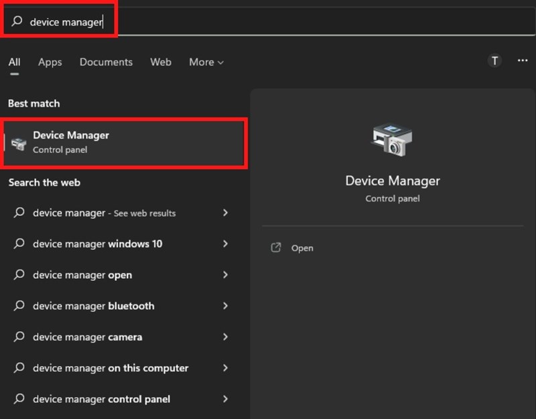536x419 pixels.
Task: Click search icon beside 'device manager bluetooth'
Action: coord(19,306)
